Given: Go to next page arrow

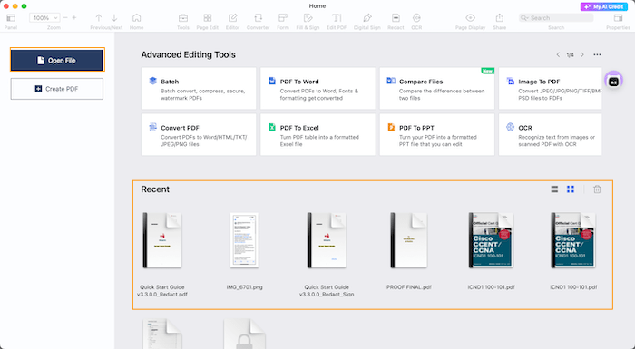Looking at the screenshot, I should pyautogui.click(x=114, y=18).
